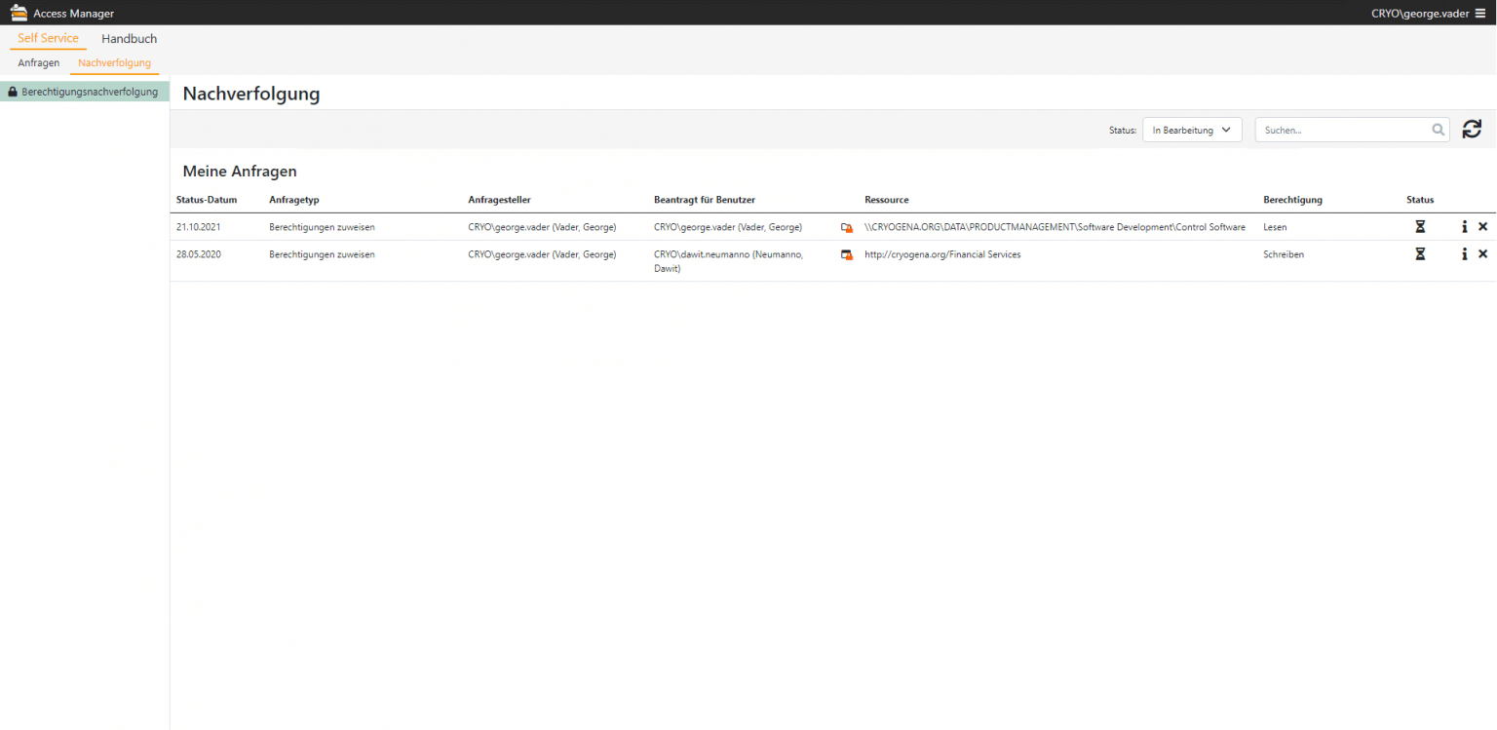Click into the Suchen search field

(1342, 130)
